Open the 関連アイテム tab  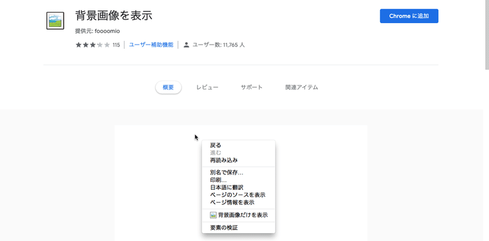coord(301,87)
